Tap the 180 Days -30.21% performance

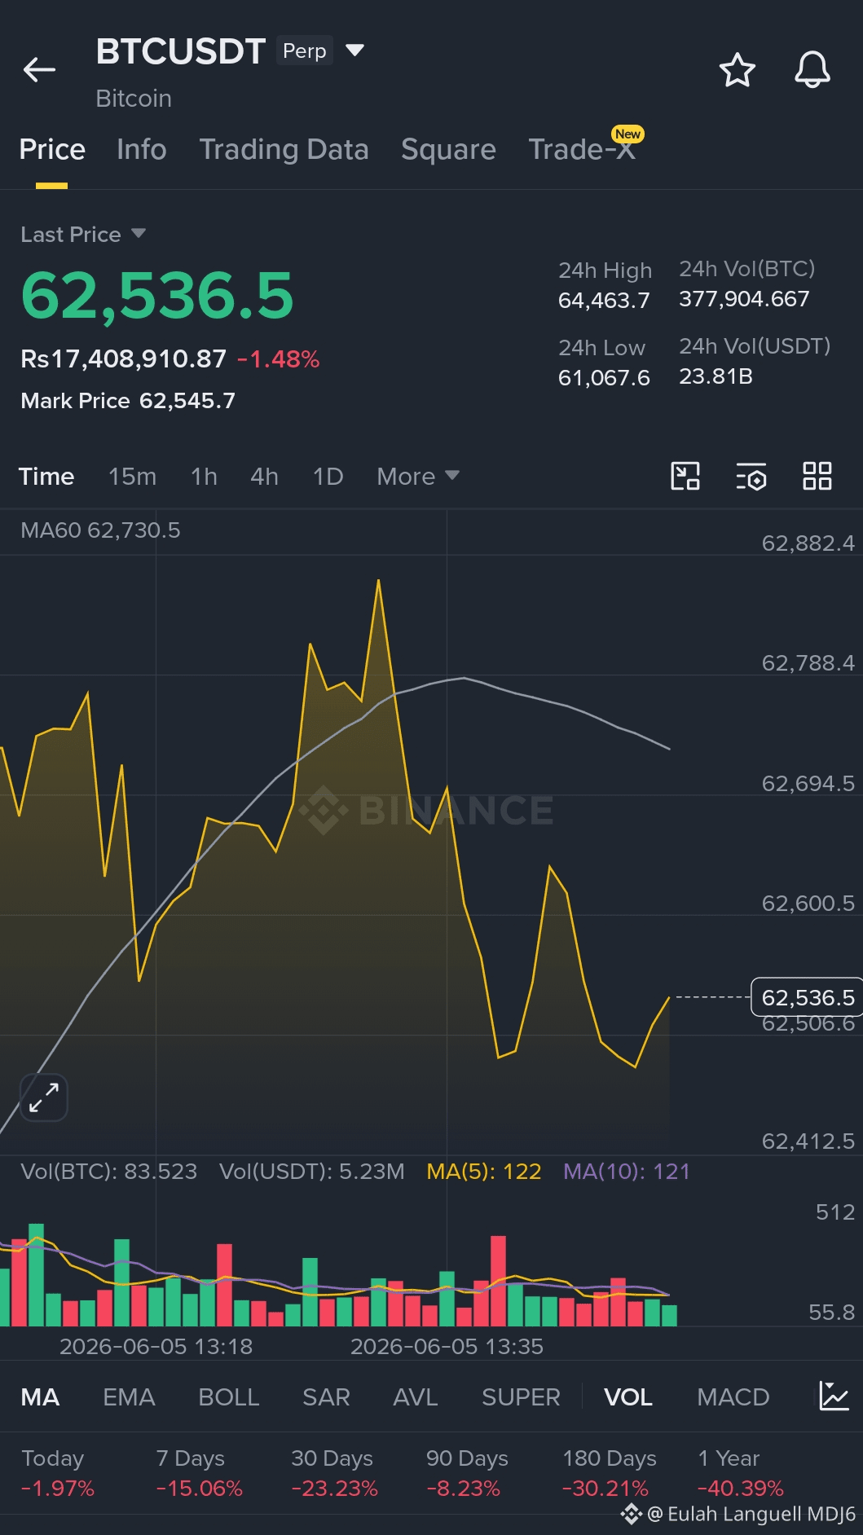610,1473
